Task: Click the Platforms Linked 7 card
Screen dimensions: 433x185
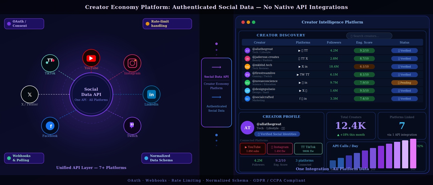Action: [x=402, y=126]
